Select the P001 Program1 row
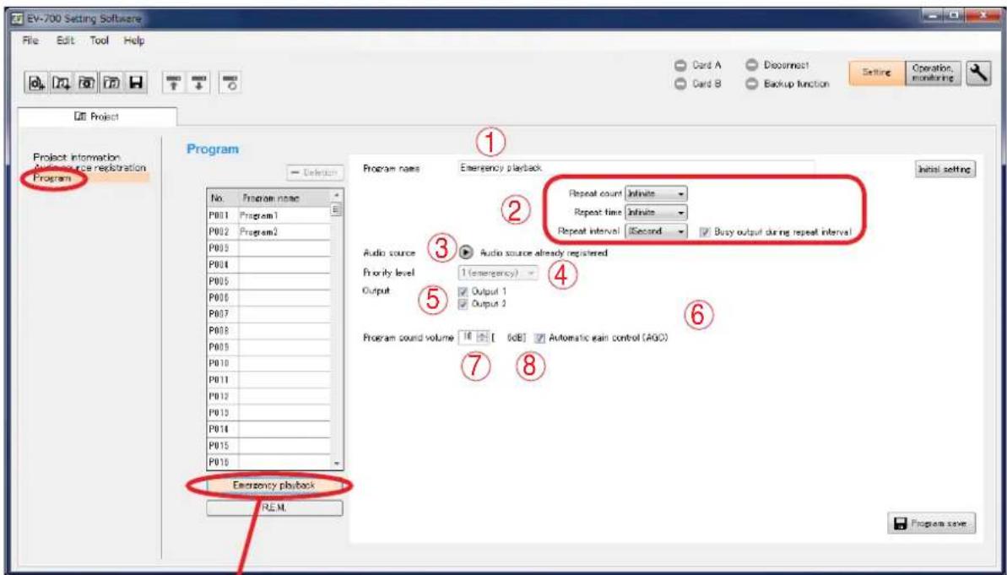 (269, 216)
